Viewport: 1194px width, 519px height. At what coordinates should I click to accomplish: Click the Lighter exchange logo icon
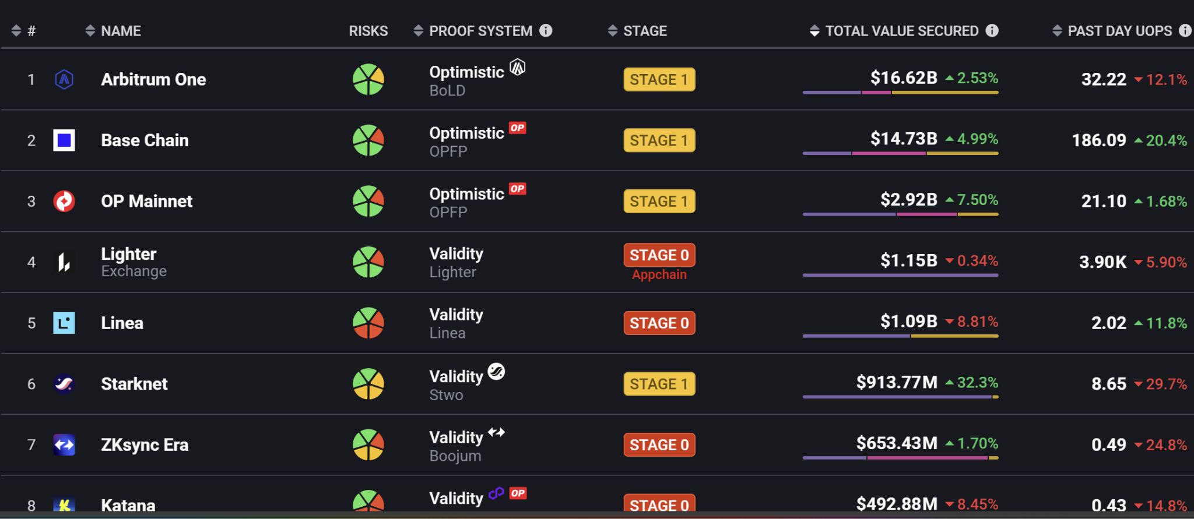[64, 262]
